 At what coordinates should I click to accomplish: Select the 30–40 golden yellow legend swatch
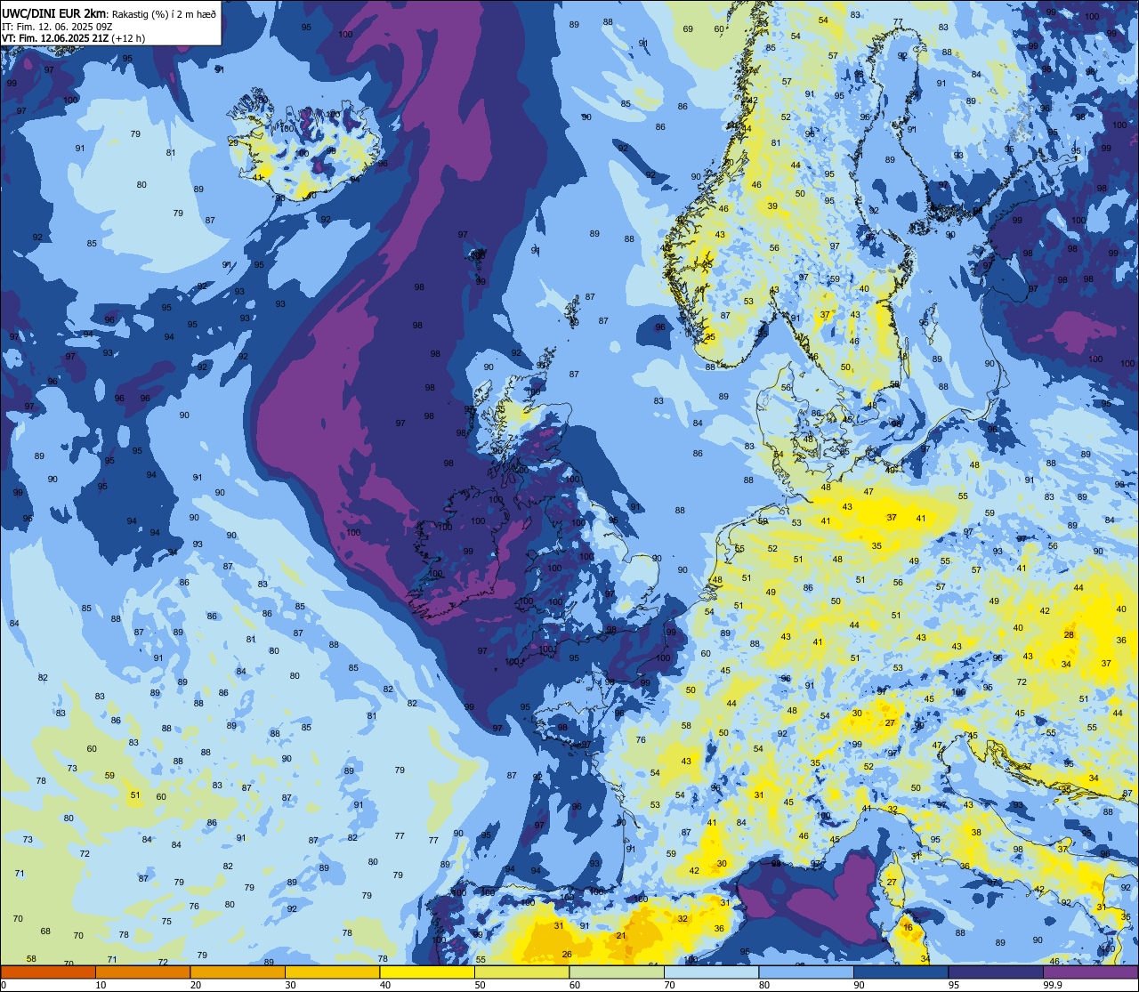click(x=332, y=972)
